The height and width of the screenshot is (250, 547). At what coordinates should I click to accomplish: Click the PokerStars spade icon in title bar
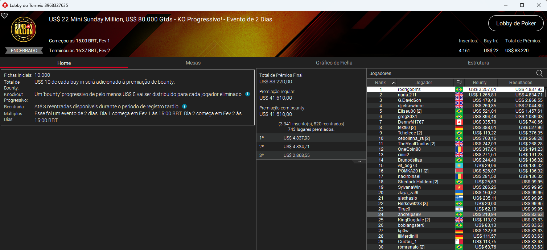[x=4, y=5]
